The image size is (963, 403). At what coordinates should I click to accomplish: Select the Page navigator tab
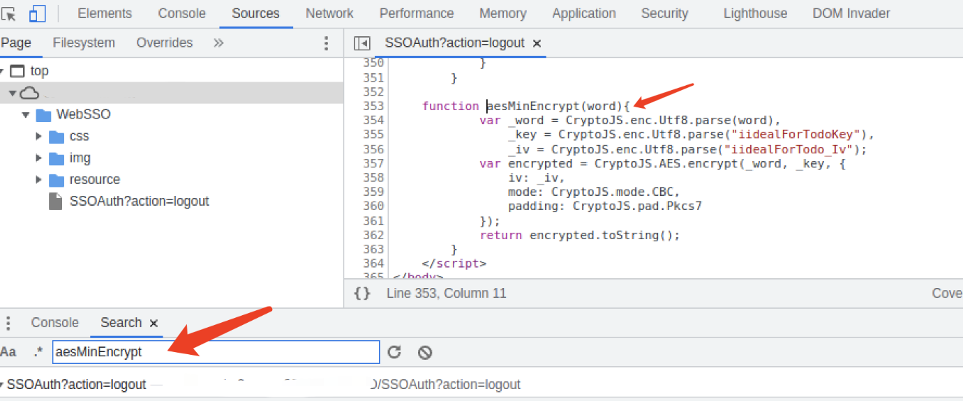(16, 43)
